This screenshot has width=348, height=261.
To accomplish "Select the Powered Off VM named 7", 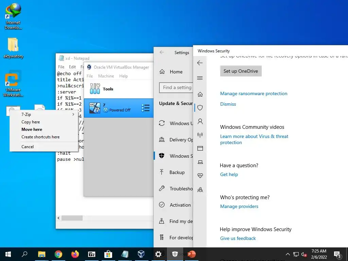I will 119,108.
